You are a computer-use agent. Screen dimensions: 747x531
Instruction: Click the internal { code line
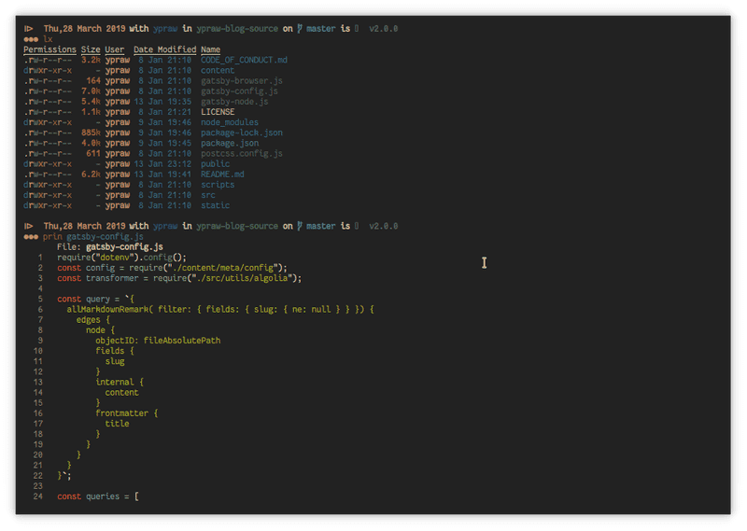coord(120,382)
